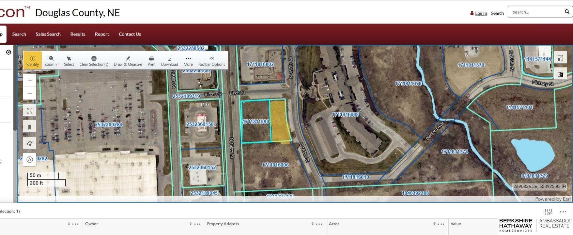Zoom out using the minus button

pyautogui.click(x=30, y=94)
